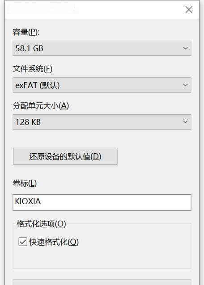
Task: Click the 格式化选项(O) group heading
Action: (x=41, y=224)
